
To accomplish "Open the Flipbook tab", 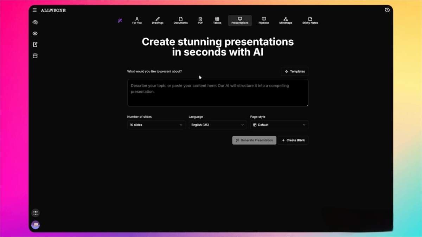I will click(x=264, y=20).
